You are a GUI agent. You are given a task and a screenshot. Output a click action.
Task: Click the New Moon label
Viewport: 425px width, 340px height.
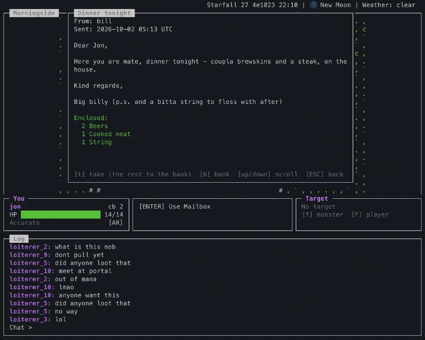pyautogui.click(x=335, y=5)
